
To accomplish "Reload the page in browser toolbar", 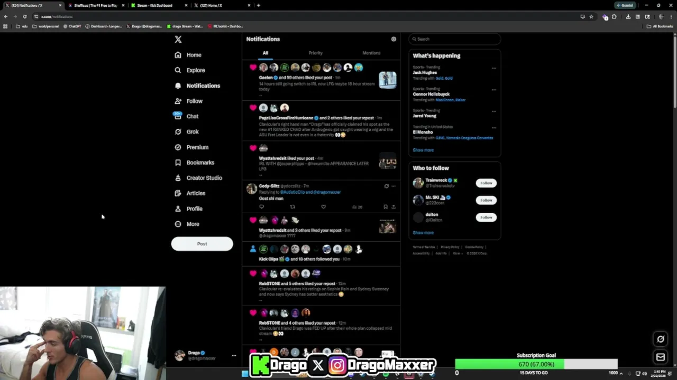I will [x=24, y=16].
